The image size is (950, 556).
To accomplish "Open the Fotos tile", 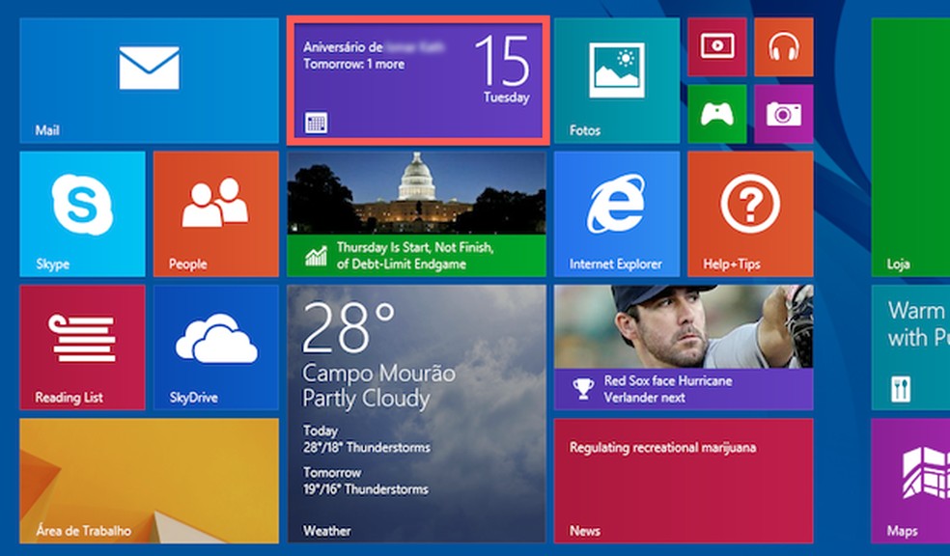I will pos(617,80).
